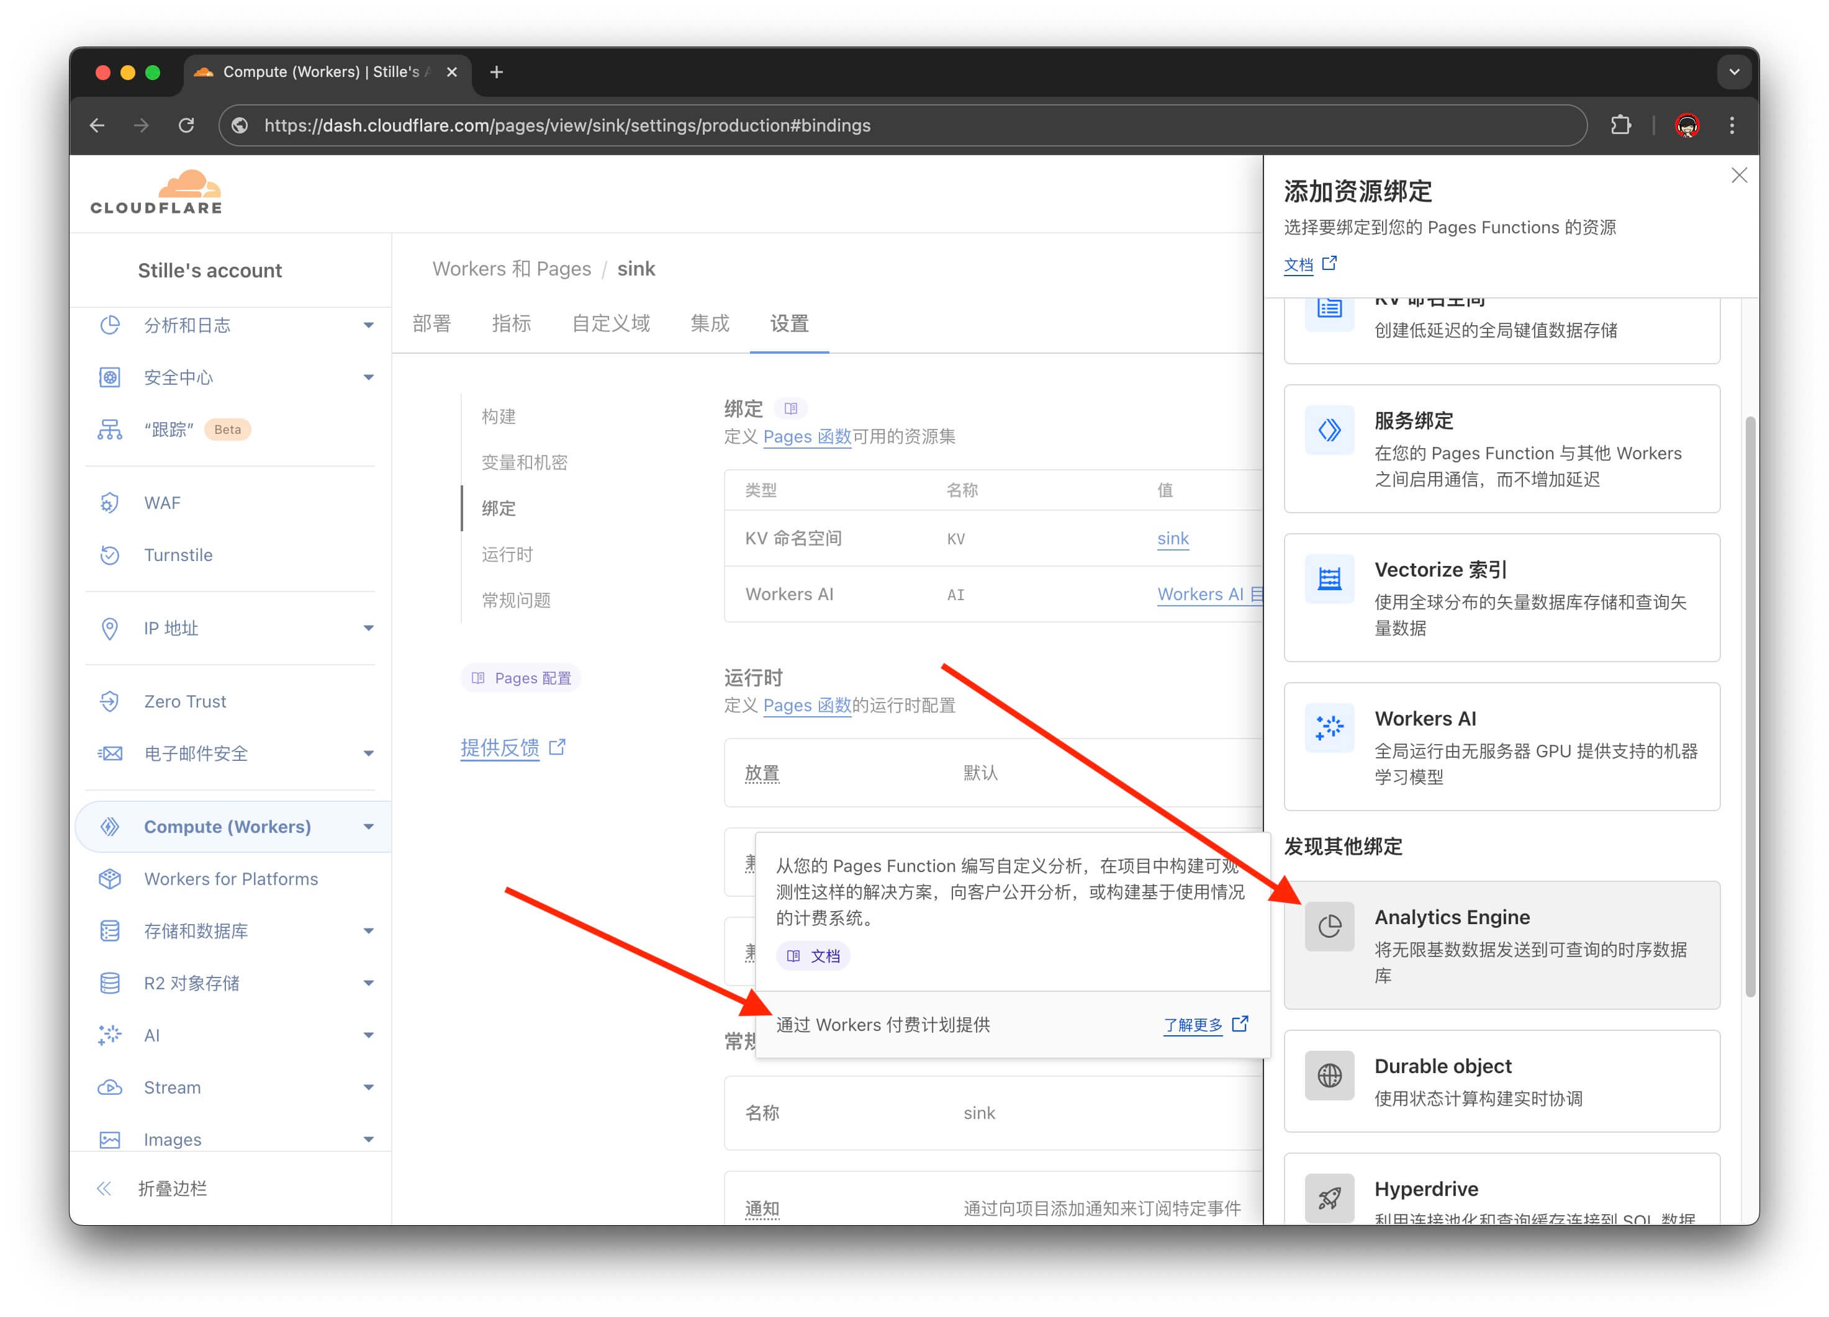1829x1317 pixels.
Task: Close the Compute (Workers) browser tab
Action: point(451,72)
